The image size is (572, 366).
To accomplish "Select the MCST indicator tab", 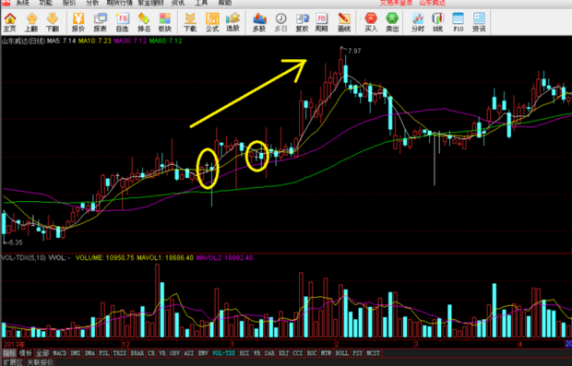I will coord(374,353).
